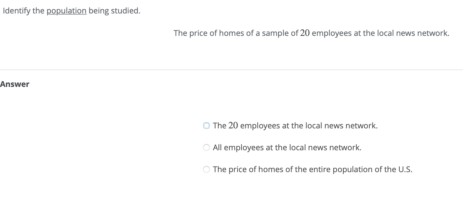Click the question prompt "Identify the population being studied"

click(70, 11)
